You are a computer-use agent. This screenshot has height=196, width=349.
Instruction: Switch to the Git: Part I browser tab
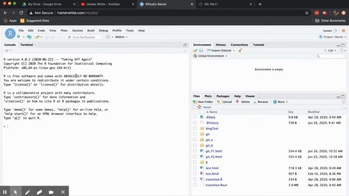[225, 4]
